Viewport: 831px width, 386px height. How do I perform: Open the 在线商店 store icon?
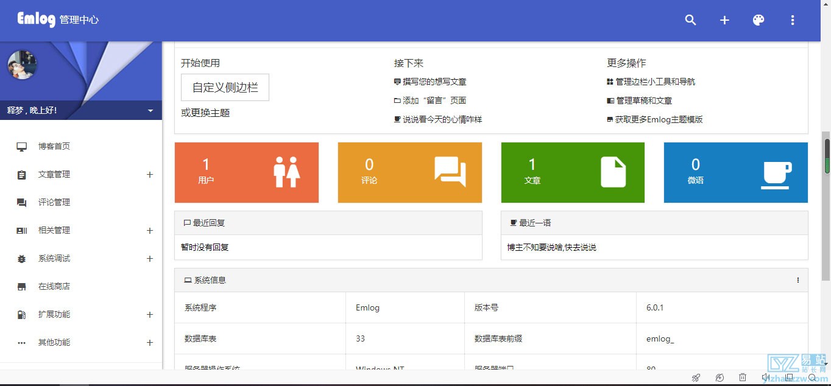click(x=21, y=286)
